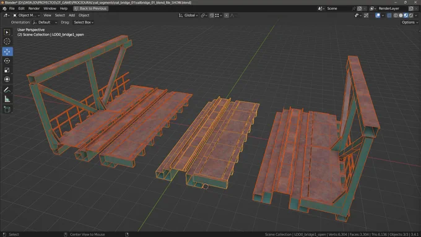Add a new view layer icon
This screenshot has height=237, width=421.
411,9
